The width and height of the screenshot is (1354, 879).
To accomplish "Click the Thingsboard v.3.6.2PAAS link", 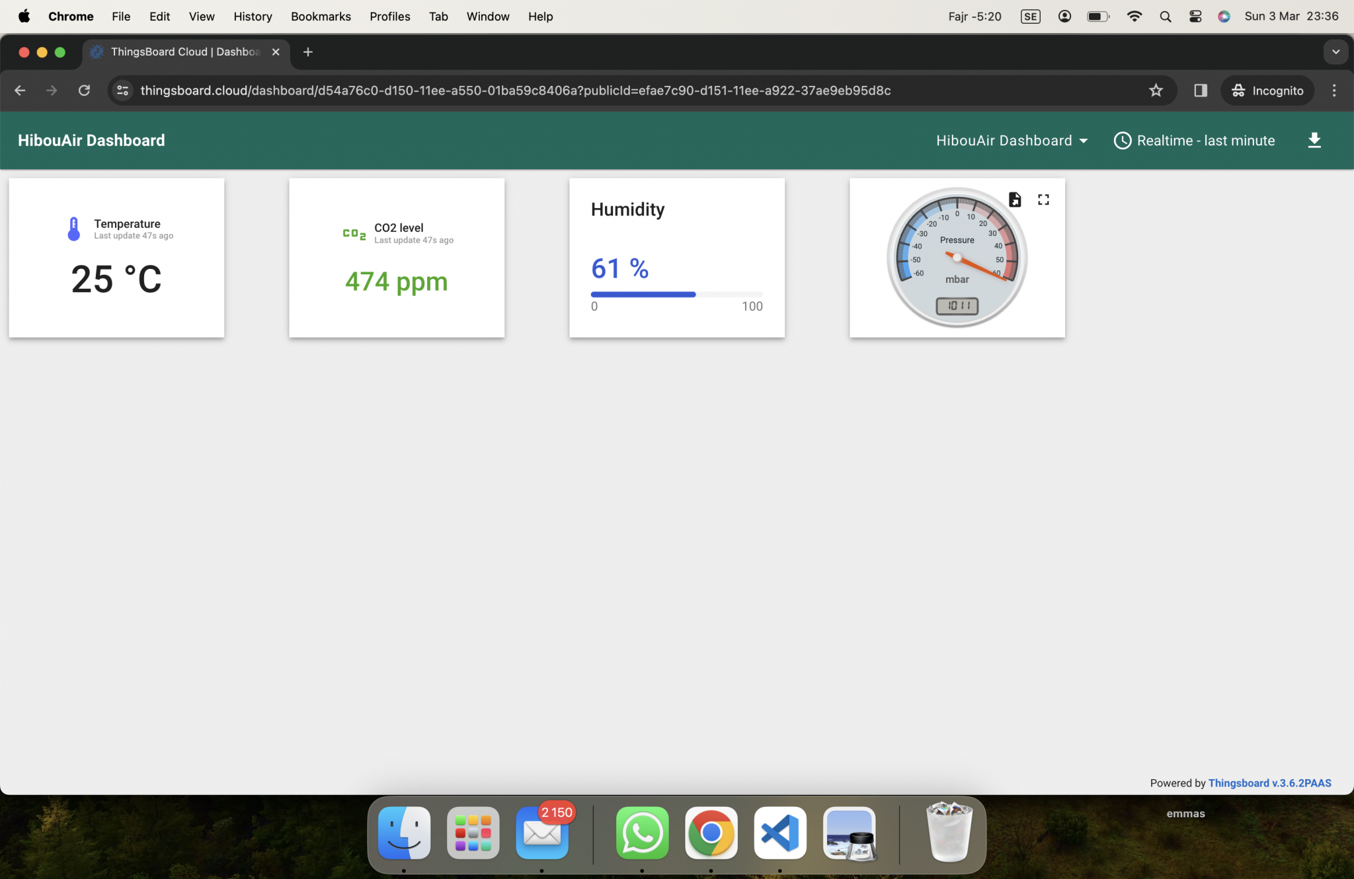I will click(1269, 783).
